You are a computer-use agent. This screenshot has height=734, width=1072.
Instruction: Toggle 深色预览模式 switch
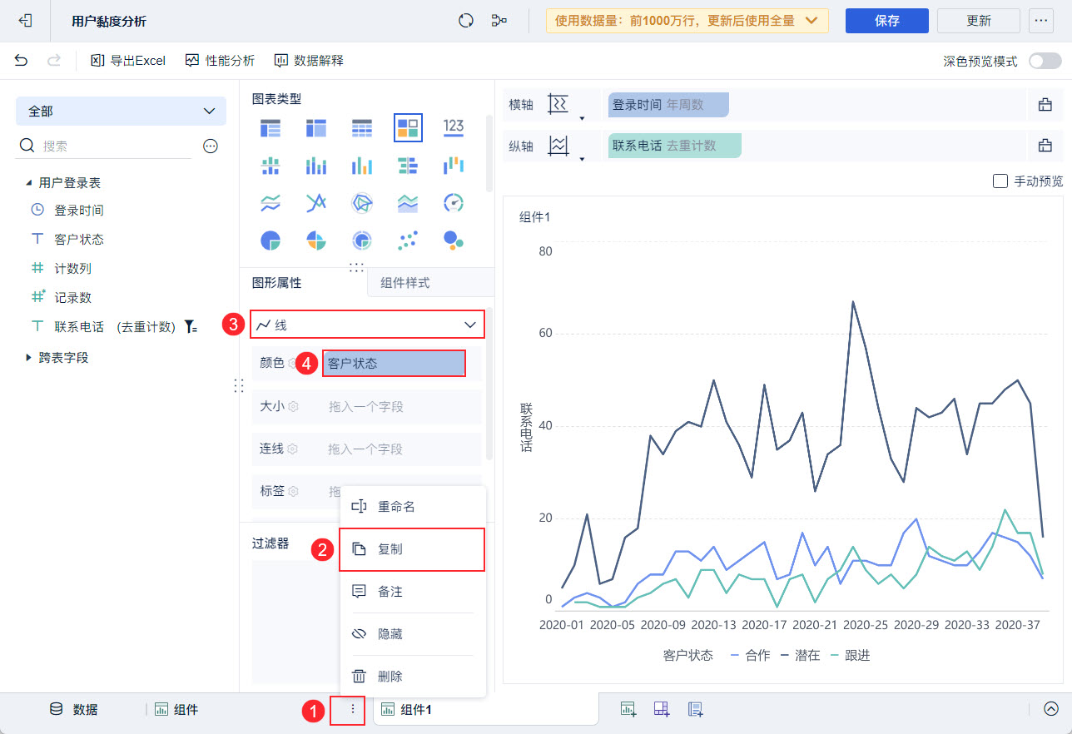[x=1045, y=61]
